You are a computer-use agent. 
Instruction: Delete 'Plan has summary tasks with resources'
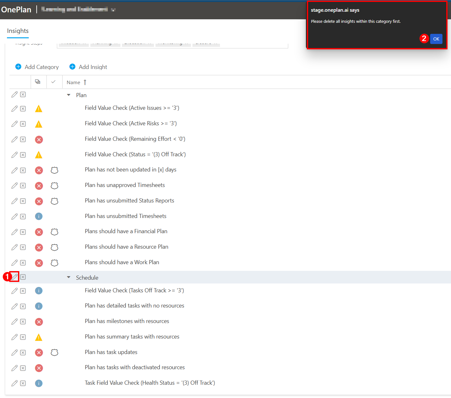coord(23,337)
